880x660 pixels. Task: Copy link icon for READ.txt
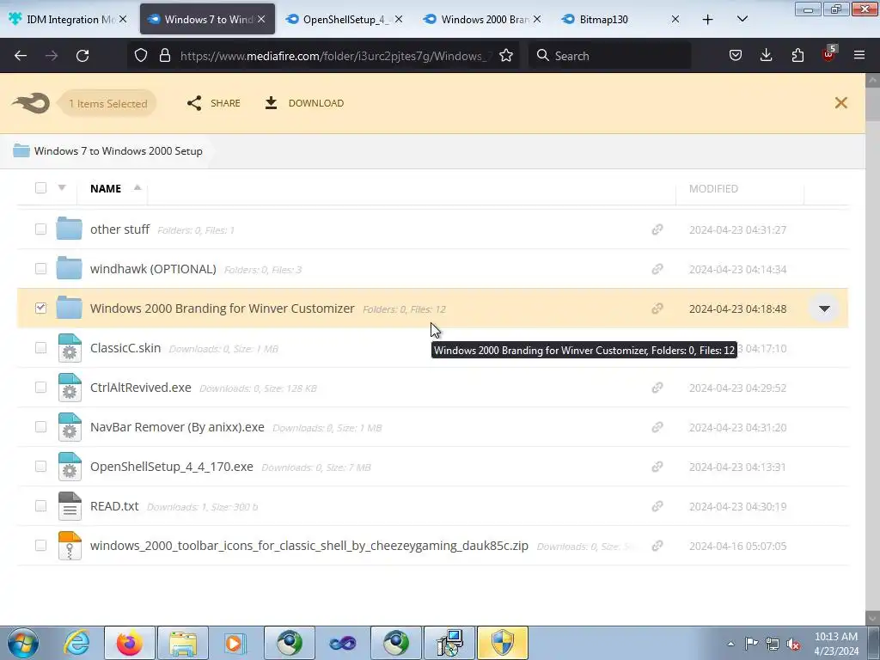tap(657, 506)
